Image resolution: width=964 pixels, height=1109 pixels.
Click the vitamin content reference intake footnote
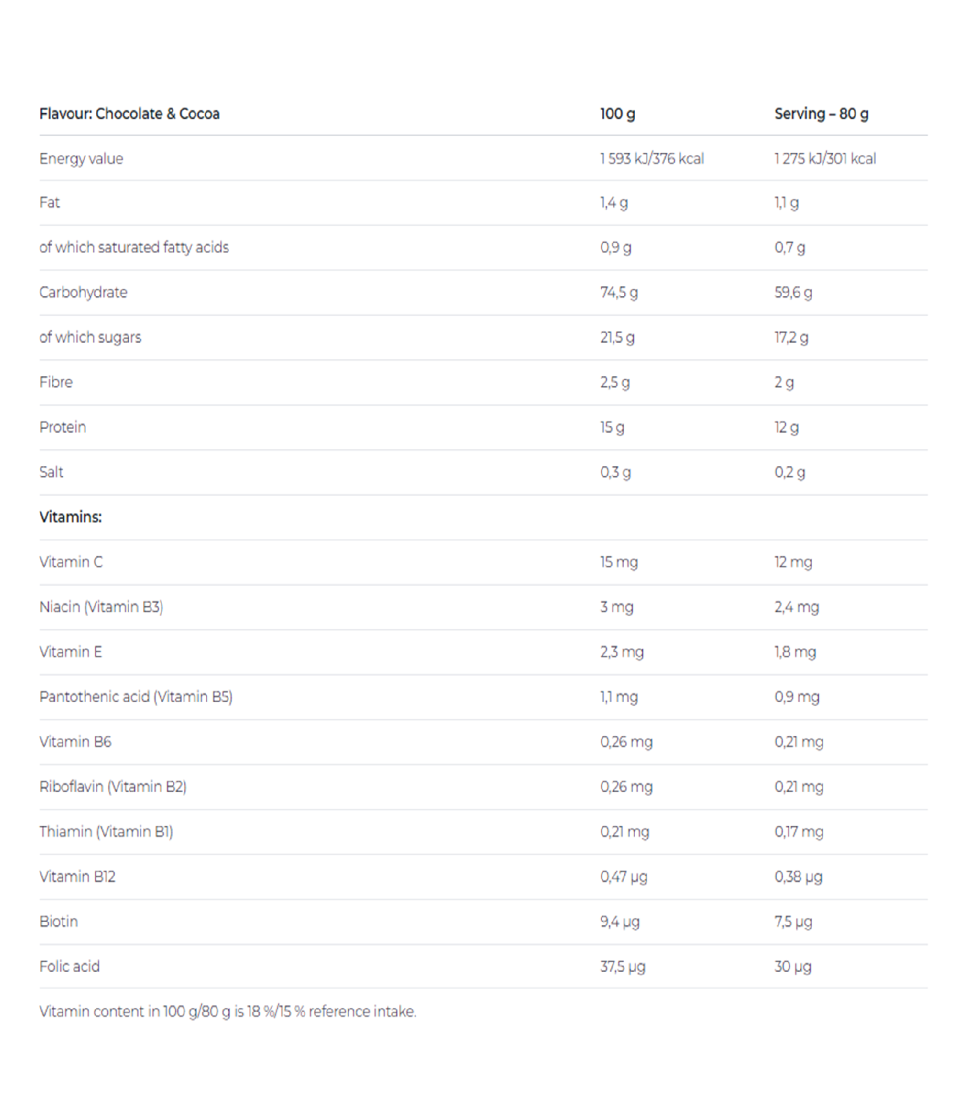click(228, 1011)
